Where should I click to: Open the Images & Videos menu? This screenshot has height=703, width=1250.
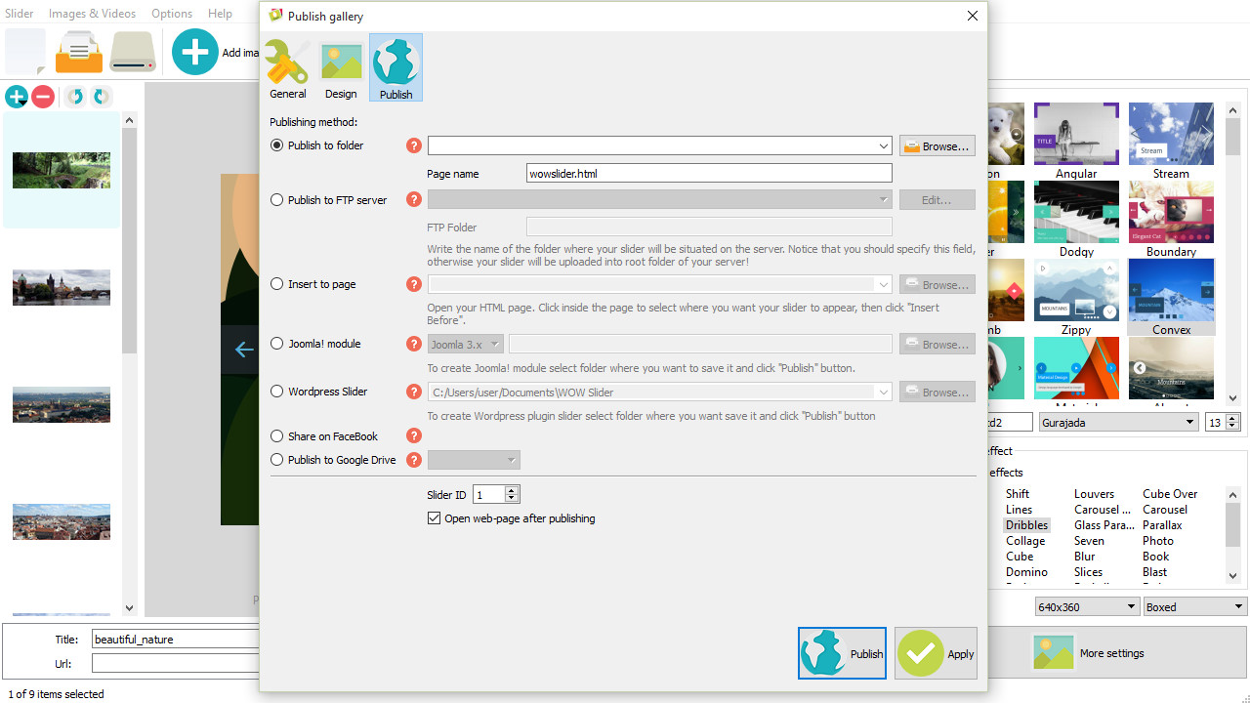(x=93, y=14)
